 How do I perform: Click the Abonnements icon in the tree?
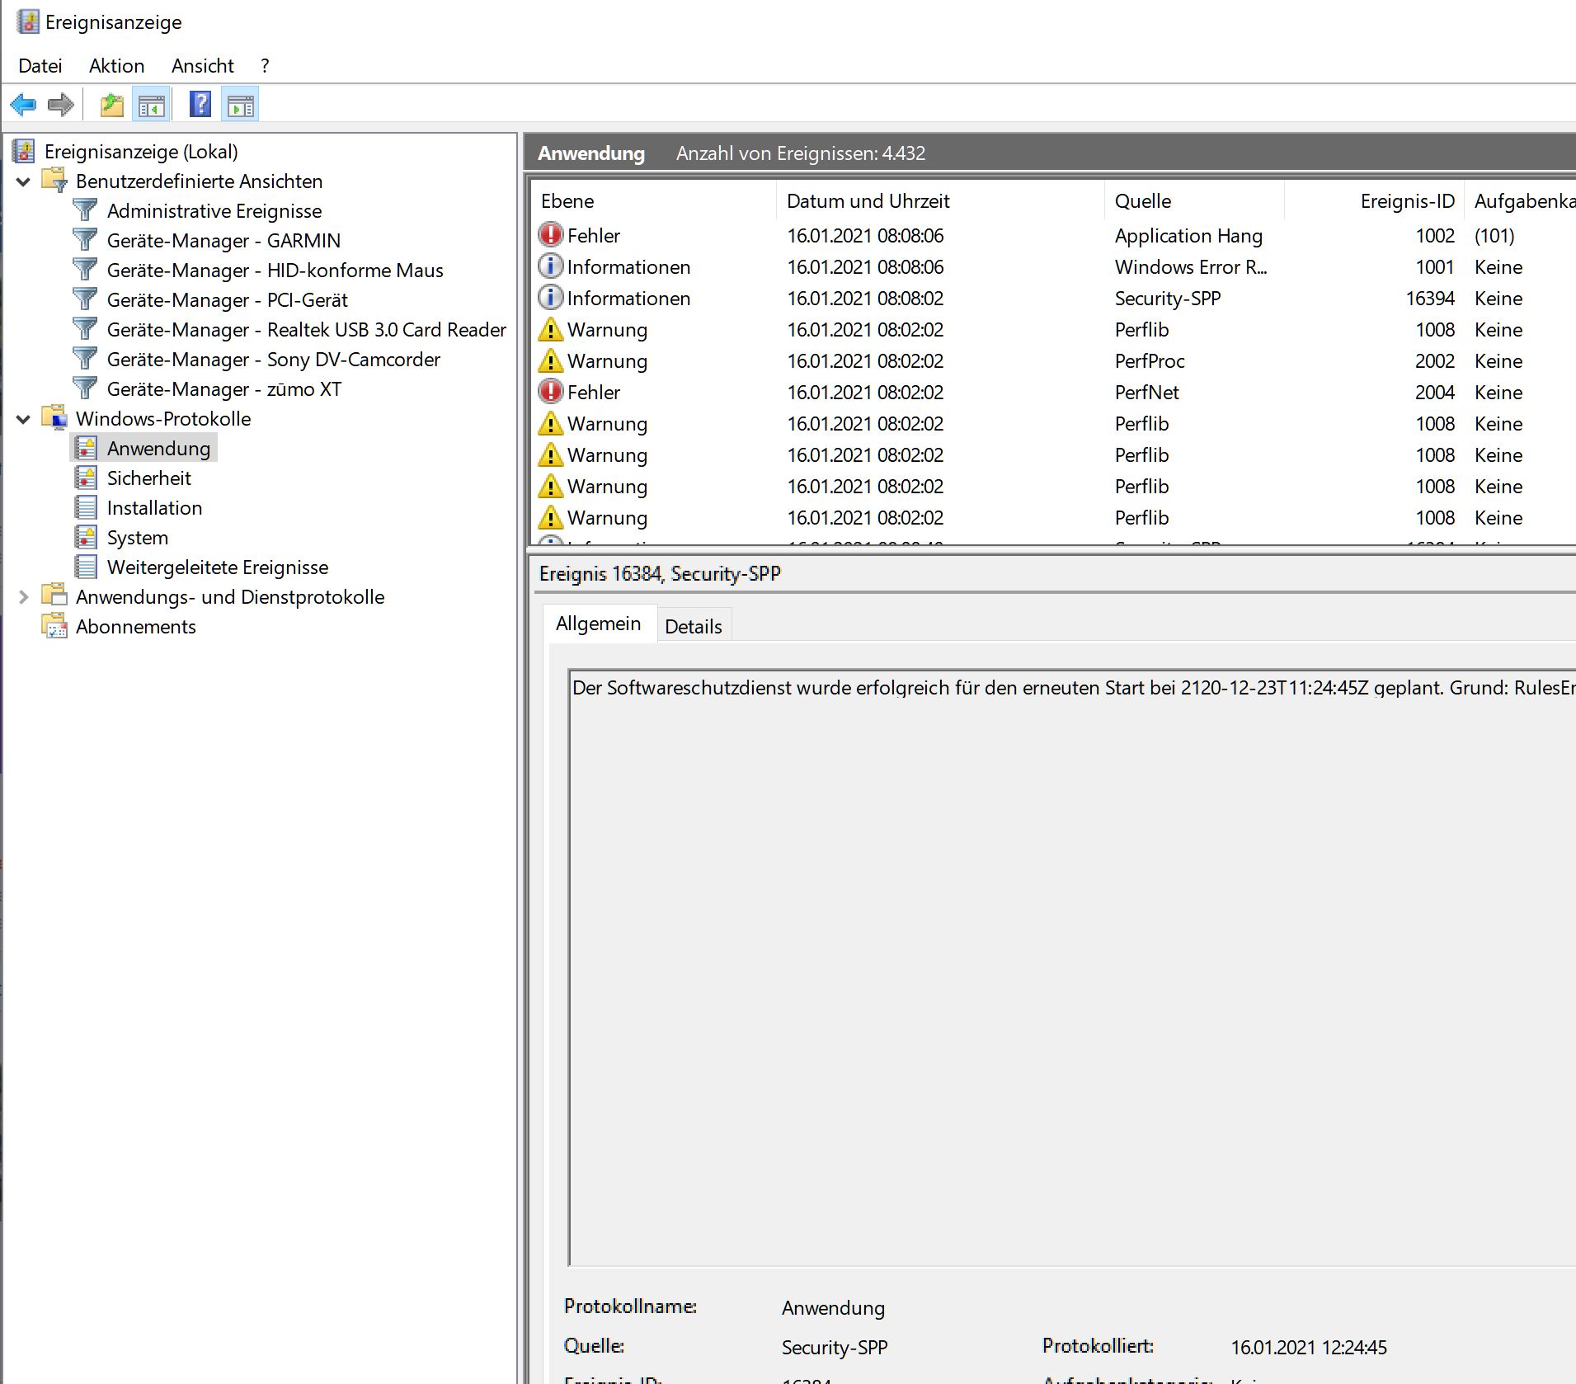[x=54, y=626]
